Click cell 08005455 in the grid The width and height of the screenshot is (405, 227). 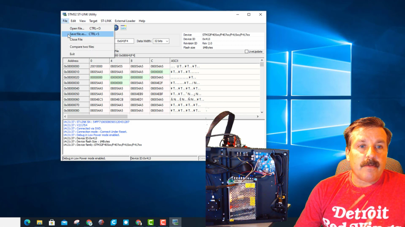click(120, 66)
